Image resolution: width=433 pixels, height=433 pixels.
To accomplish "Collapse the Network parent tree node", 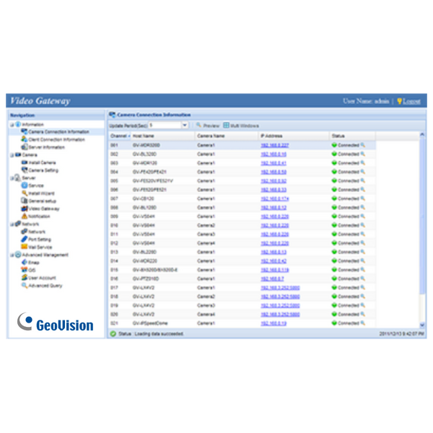I will click(x=12, y=224).
